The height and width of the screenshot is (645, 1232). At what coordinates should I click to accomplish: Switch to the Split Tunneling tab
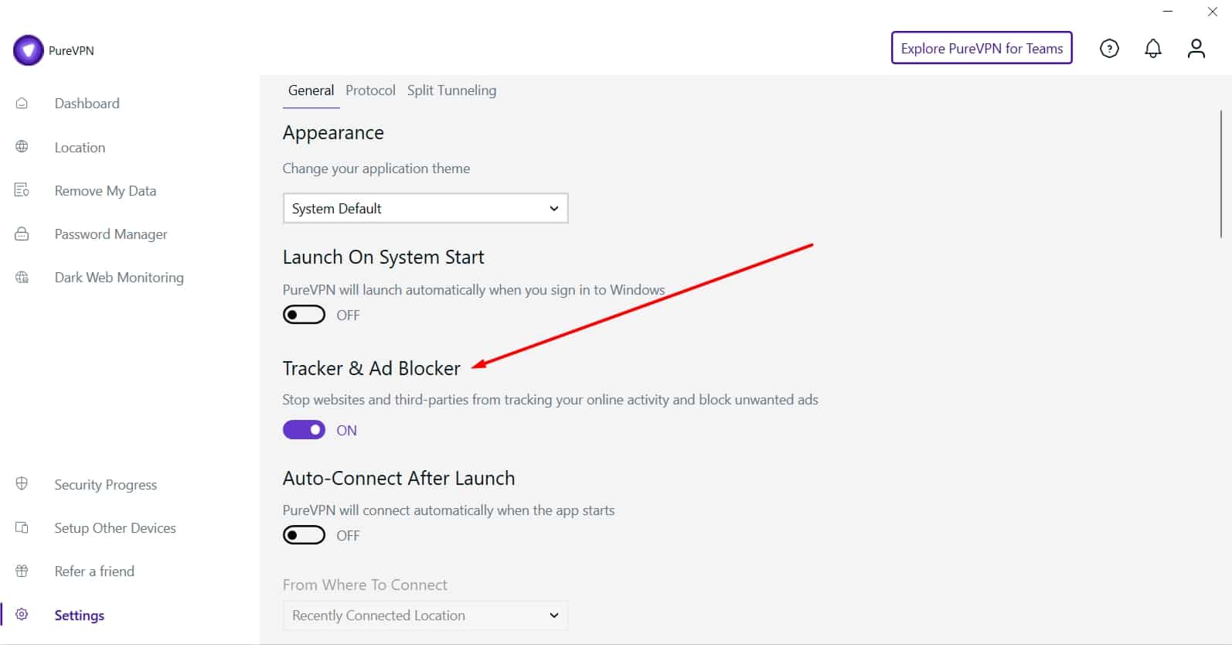[451, 90]
